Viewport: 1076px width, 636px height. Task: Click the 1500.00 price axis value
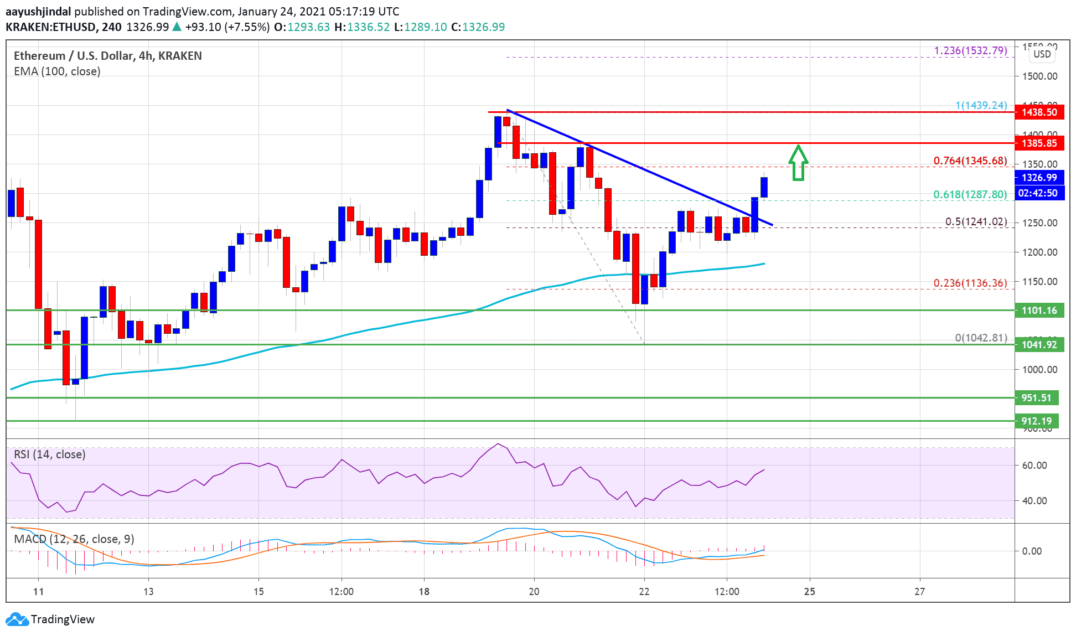pyautogui.click(x=1040, y=76)
